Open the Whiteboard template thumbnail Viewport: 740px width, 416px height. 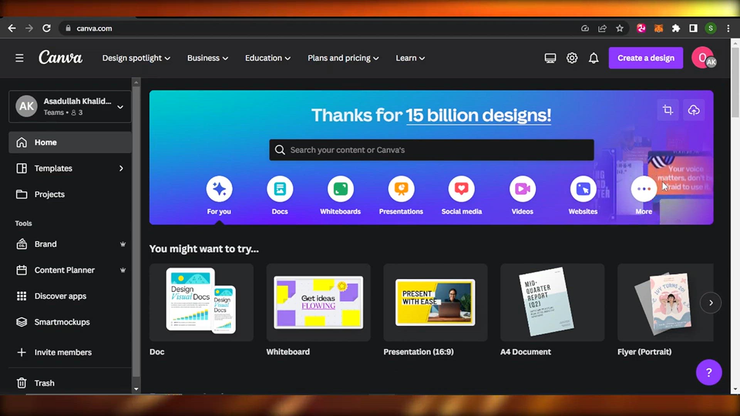(x=318, y=302)
